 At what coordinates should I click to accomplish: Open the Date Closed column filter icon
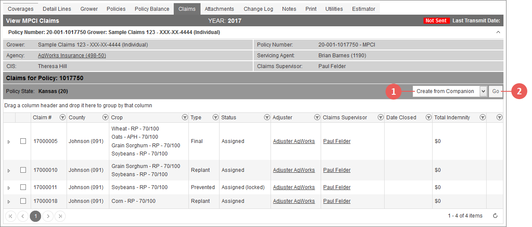pos(428,118)
